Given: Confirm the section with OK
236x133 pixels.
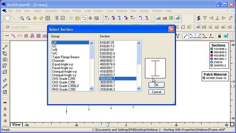Looking at the screenshot, I should (156, 85).
